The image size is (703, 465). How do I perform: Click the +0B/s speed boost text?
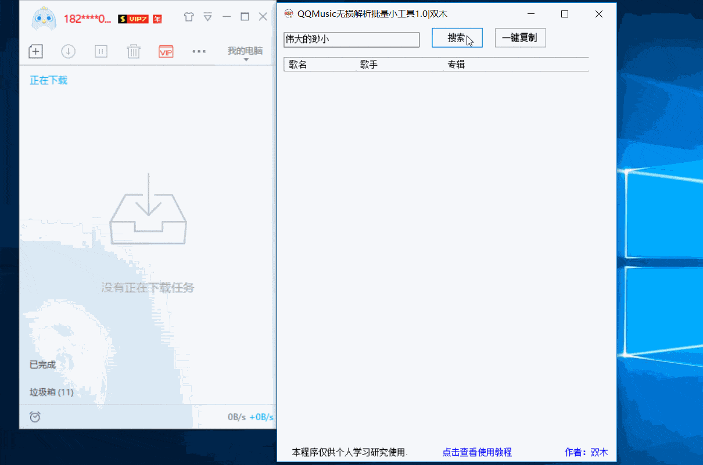[261, 417]
